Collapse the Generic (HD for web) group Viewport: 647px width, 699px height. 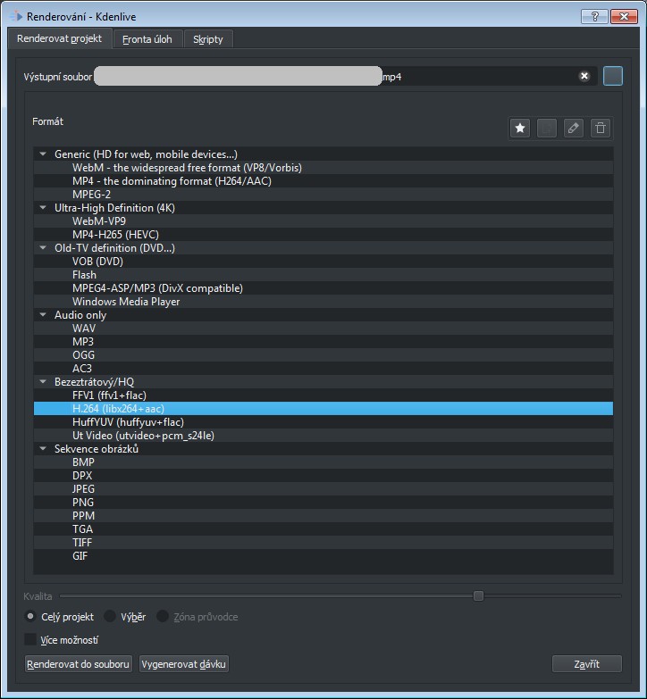tap(43, 154)
